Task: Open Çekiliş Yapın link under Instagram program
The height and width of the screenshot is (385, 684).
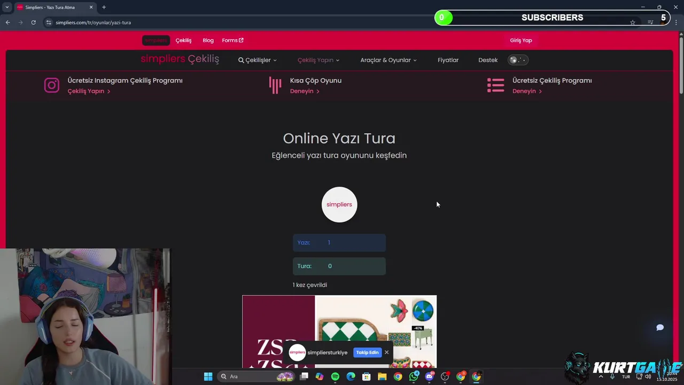Action: 89,91
